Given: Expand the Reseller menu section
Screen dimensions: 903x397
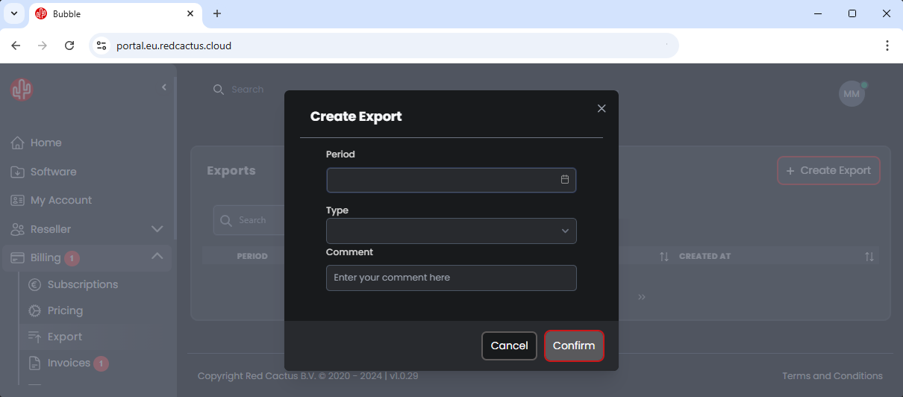Looking at the screenshot, I should 157,229.
